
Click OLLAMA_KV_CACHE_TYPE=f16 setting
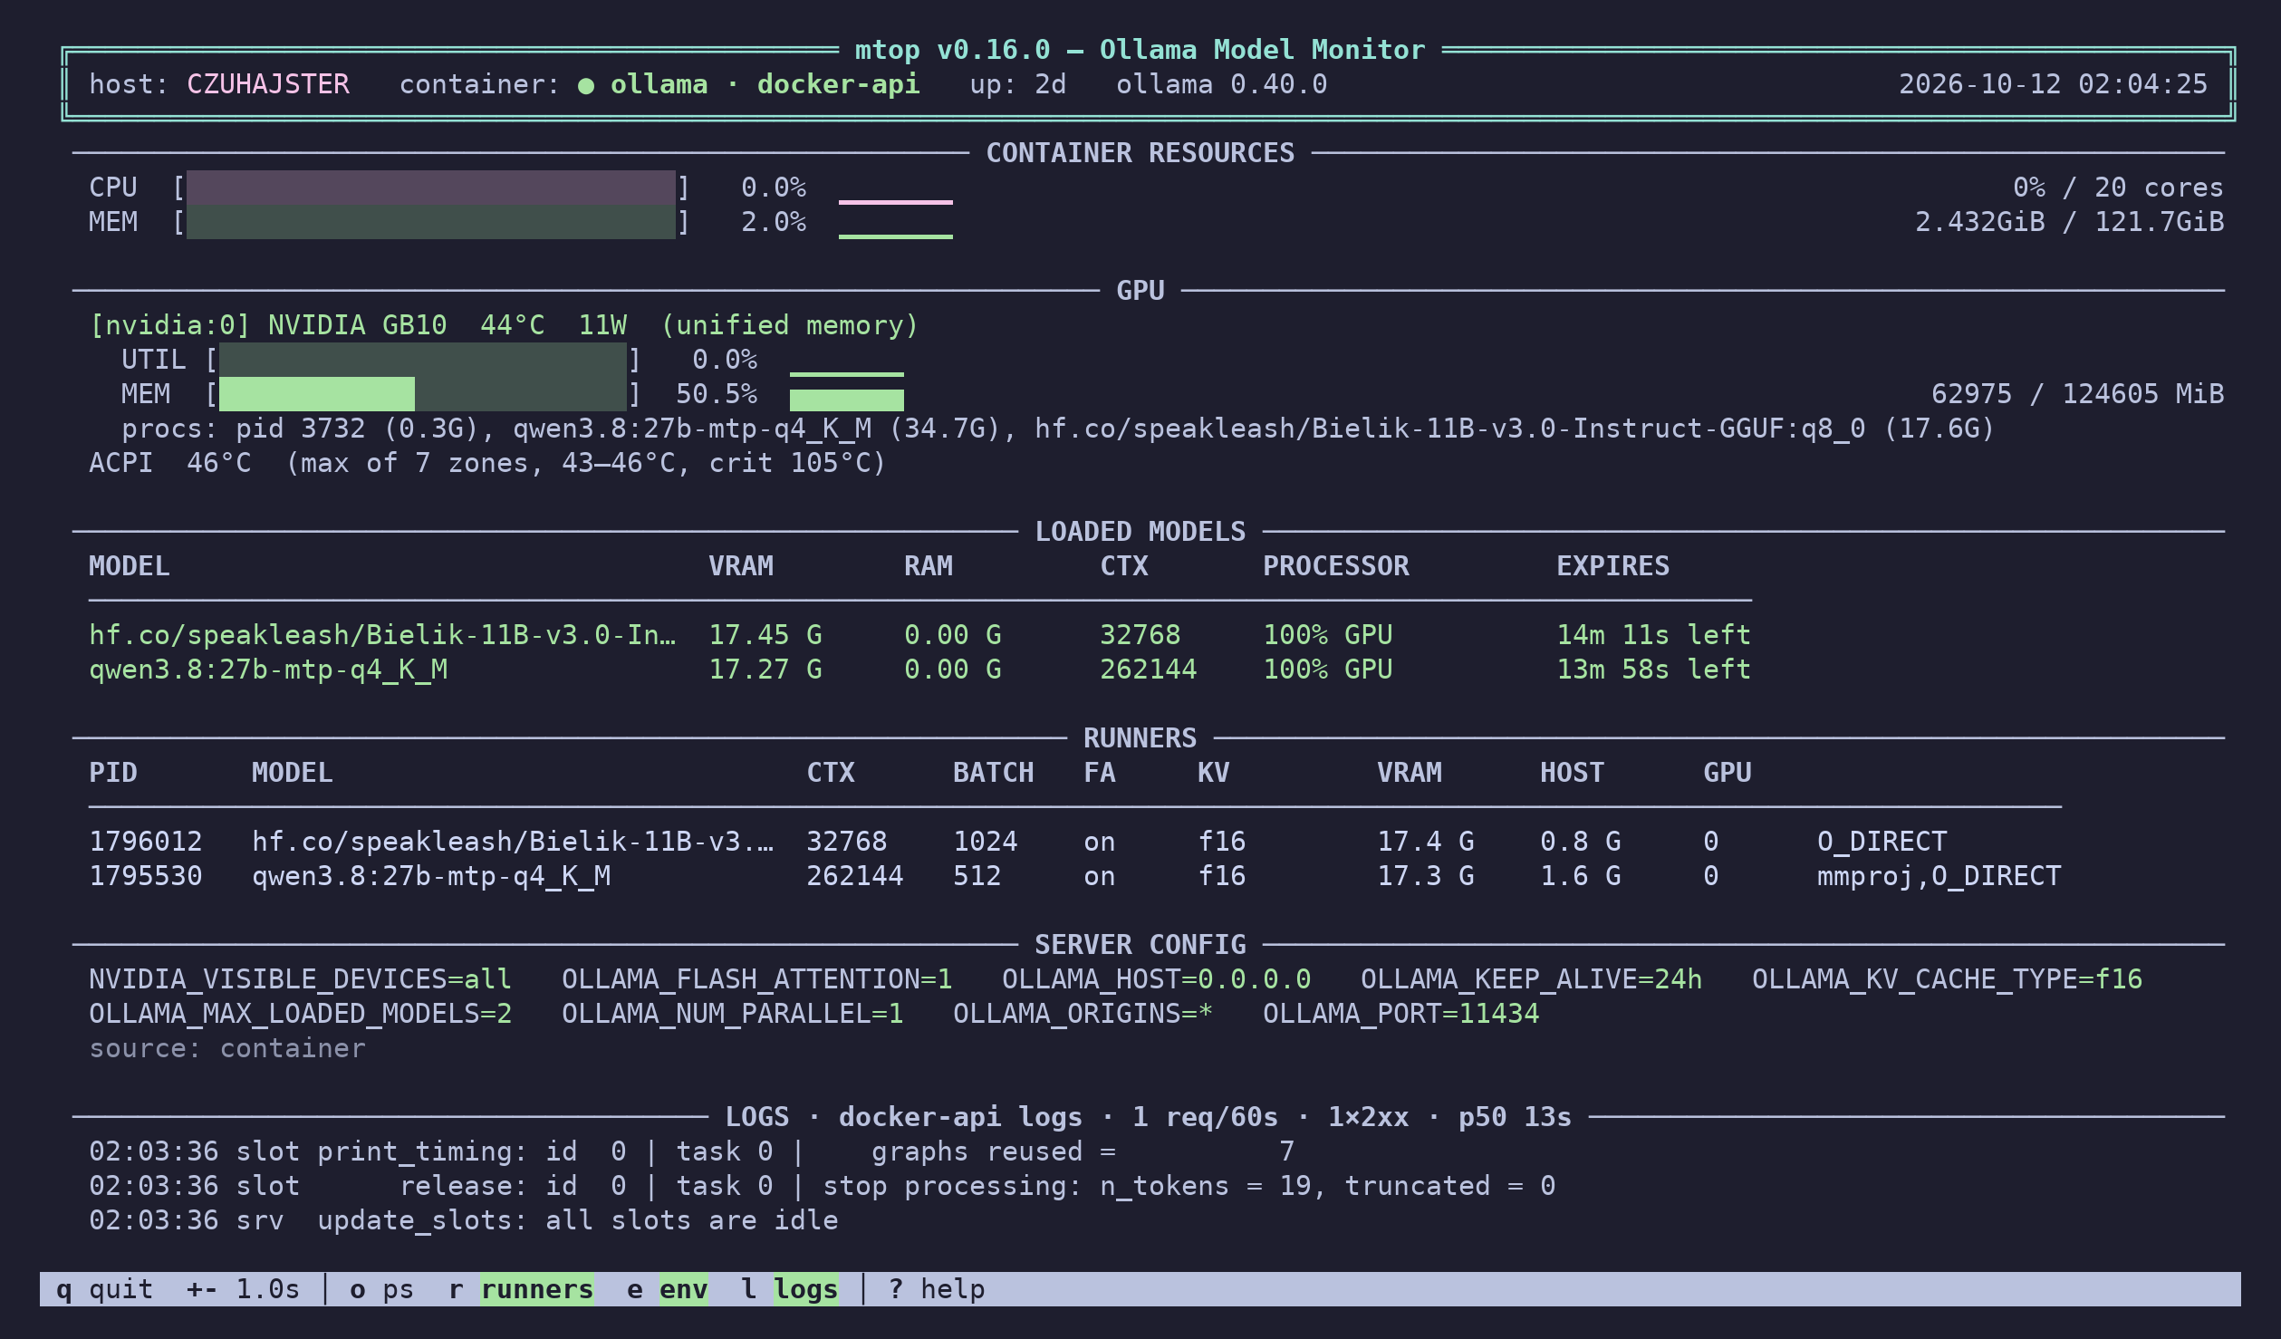[x=1947, y=979]
